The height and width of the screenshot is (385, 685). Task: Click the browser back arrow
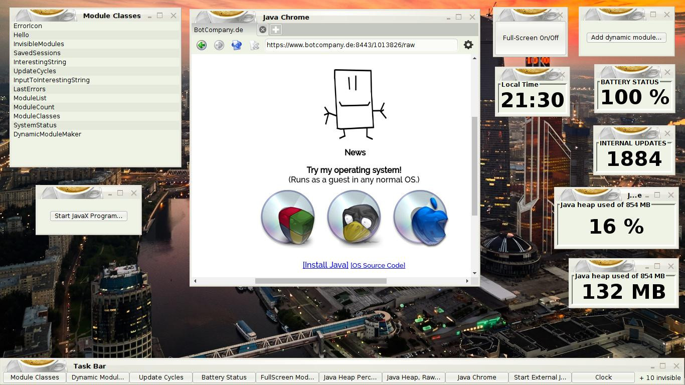pos(202,45)
